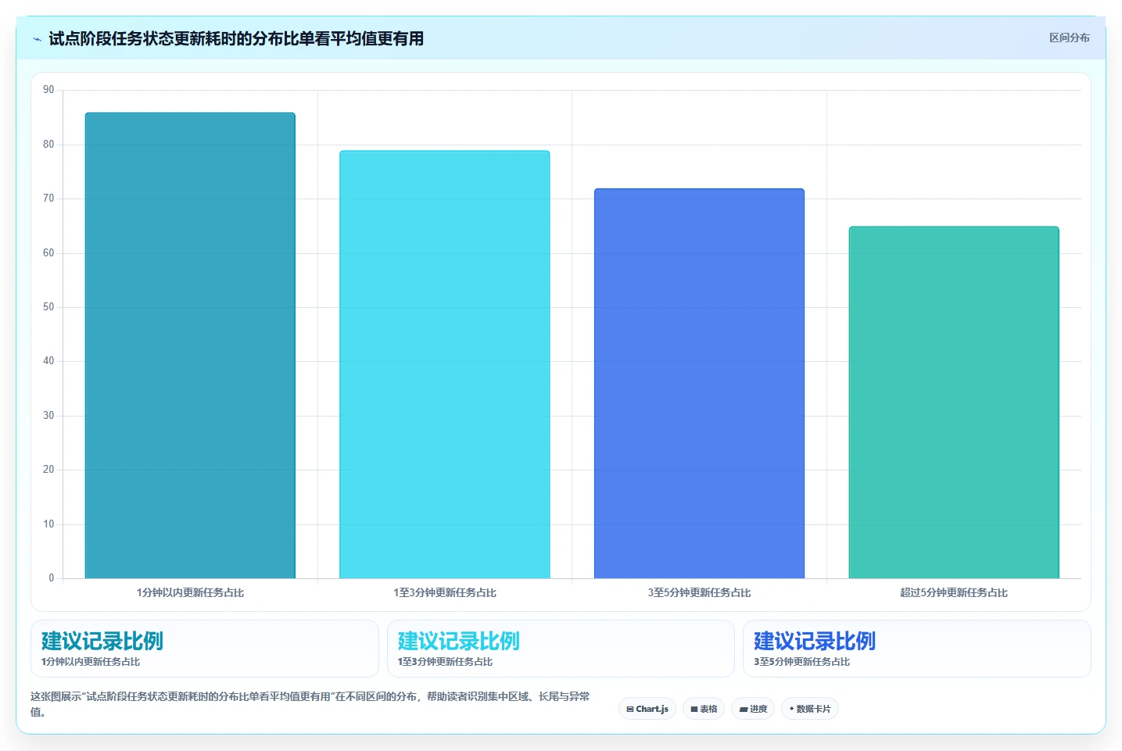Click the y-axis value 90

pos(48,90)
